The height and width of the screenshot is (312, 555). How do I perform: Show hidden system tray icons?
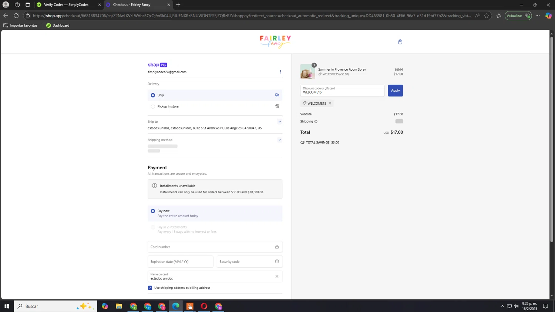coord(502,306)
